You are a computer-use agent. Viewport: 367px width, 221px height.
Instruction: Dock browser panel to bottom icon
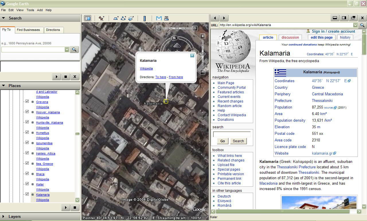pos(335,18)
